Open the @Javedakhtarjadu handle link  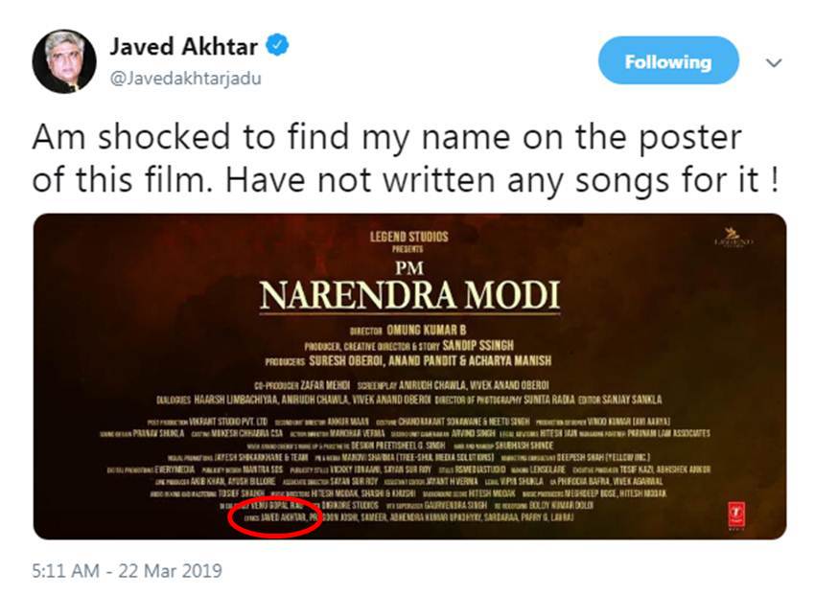coord(186,79)
